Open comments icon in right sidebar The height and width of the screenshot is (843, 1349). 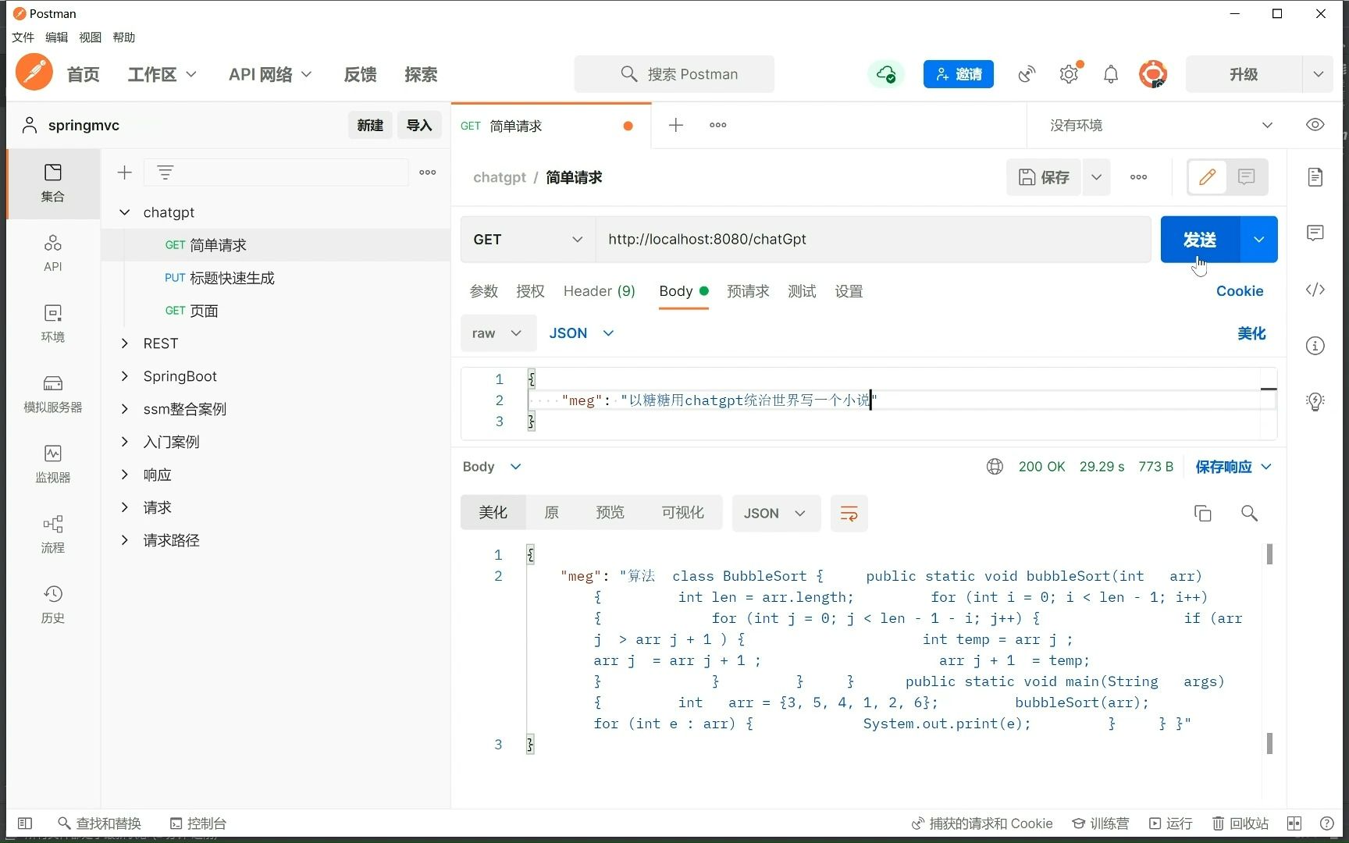(1315, 233)
